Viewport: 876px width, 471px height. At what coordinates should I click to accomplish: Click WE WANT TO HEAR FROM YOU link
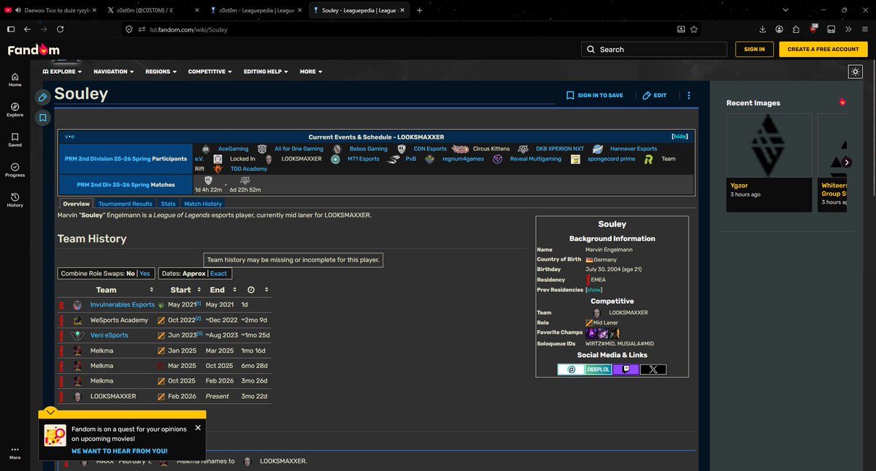tap(119, 451)
